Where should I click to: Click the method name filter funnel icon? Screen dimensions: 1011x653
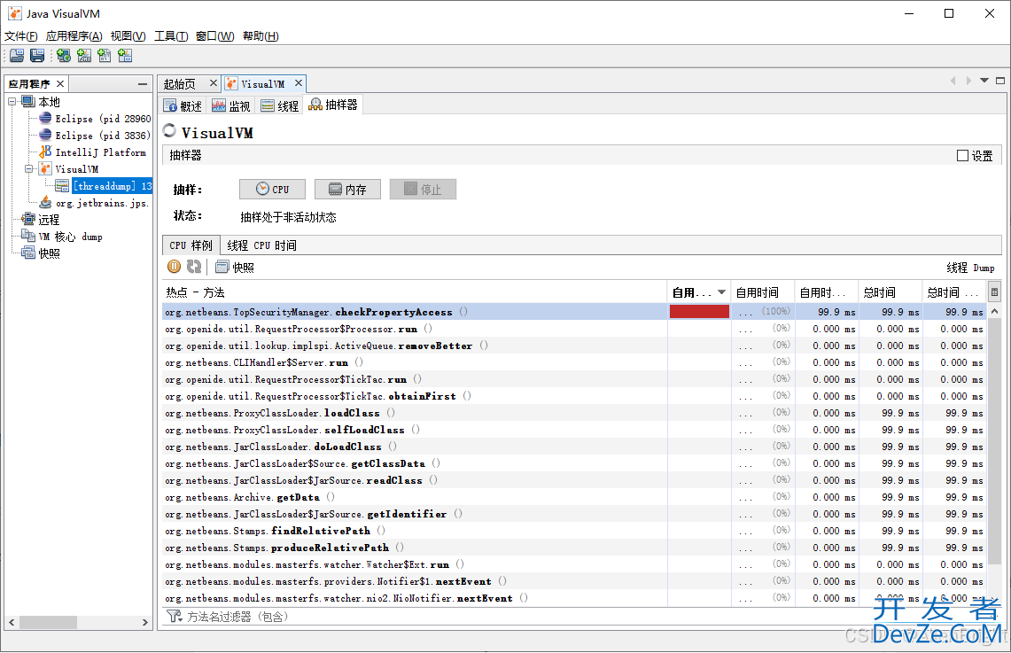pos(174,617)
